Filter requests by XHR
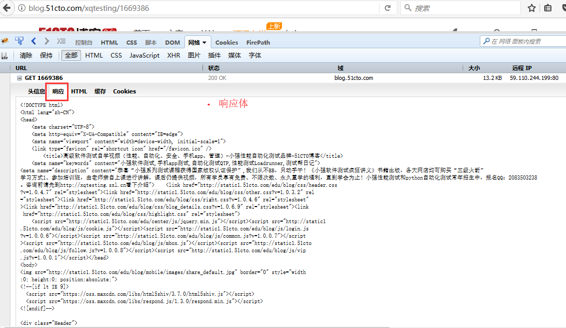This screenshot has width=566, height=328. 173,55
